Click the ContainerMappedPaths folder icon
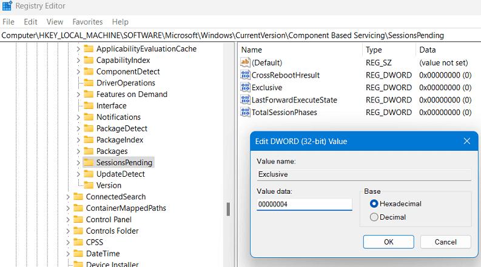Image resolution: width=481 pixels, height=267 pixels. point(78,208)
